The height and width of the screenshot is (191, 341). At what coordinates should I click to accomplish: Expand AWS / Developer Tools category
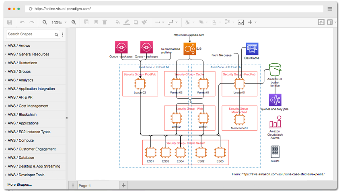pos(35,175)
